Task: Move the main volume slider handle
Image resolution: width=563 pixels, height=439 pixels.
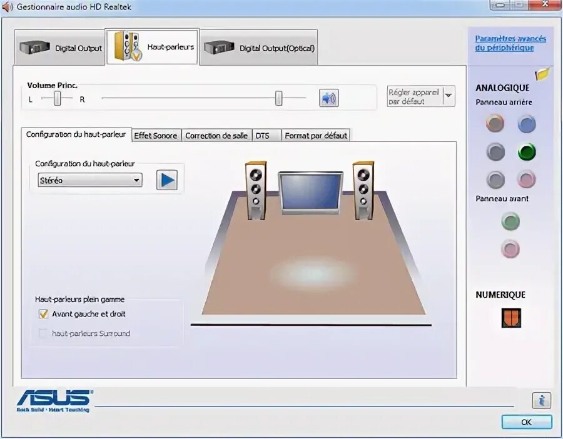Action: coord(278,98)
